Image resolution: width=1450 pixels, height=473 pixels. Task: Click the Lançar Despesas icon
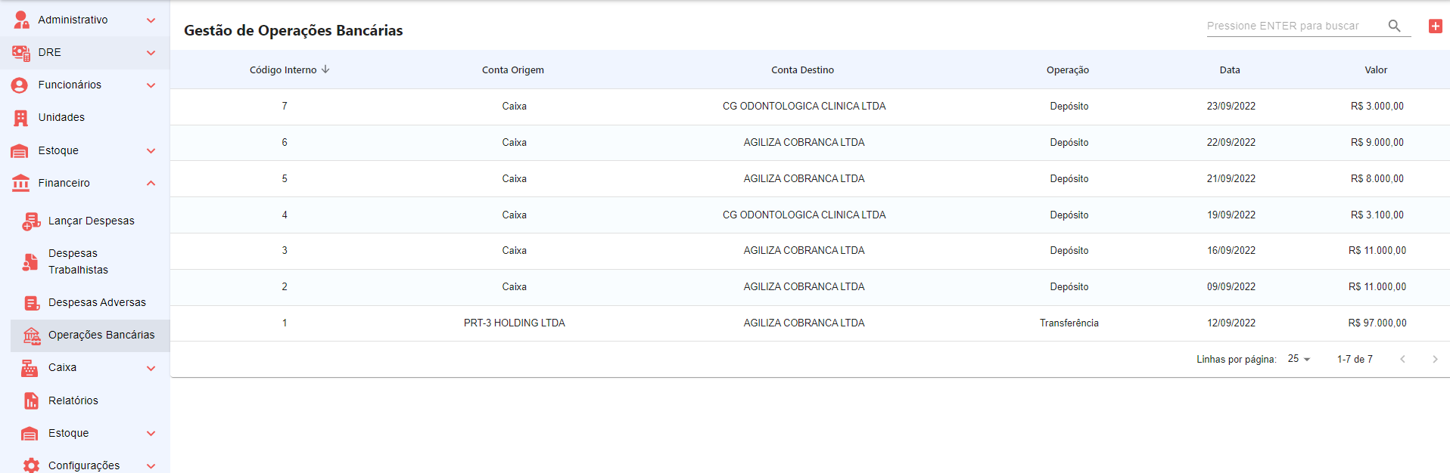point(31,221)
